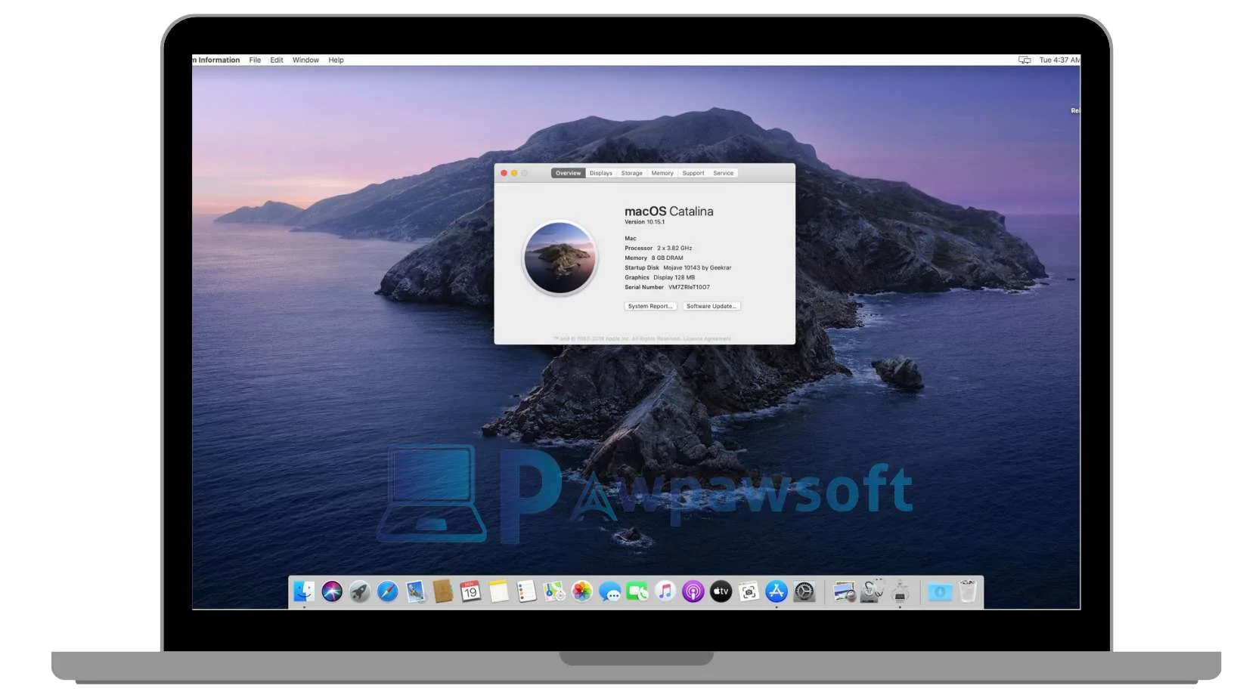Open System Information chip icon in dock
This screenshot has height=698, width=1240.
900,591
